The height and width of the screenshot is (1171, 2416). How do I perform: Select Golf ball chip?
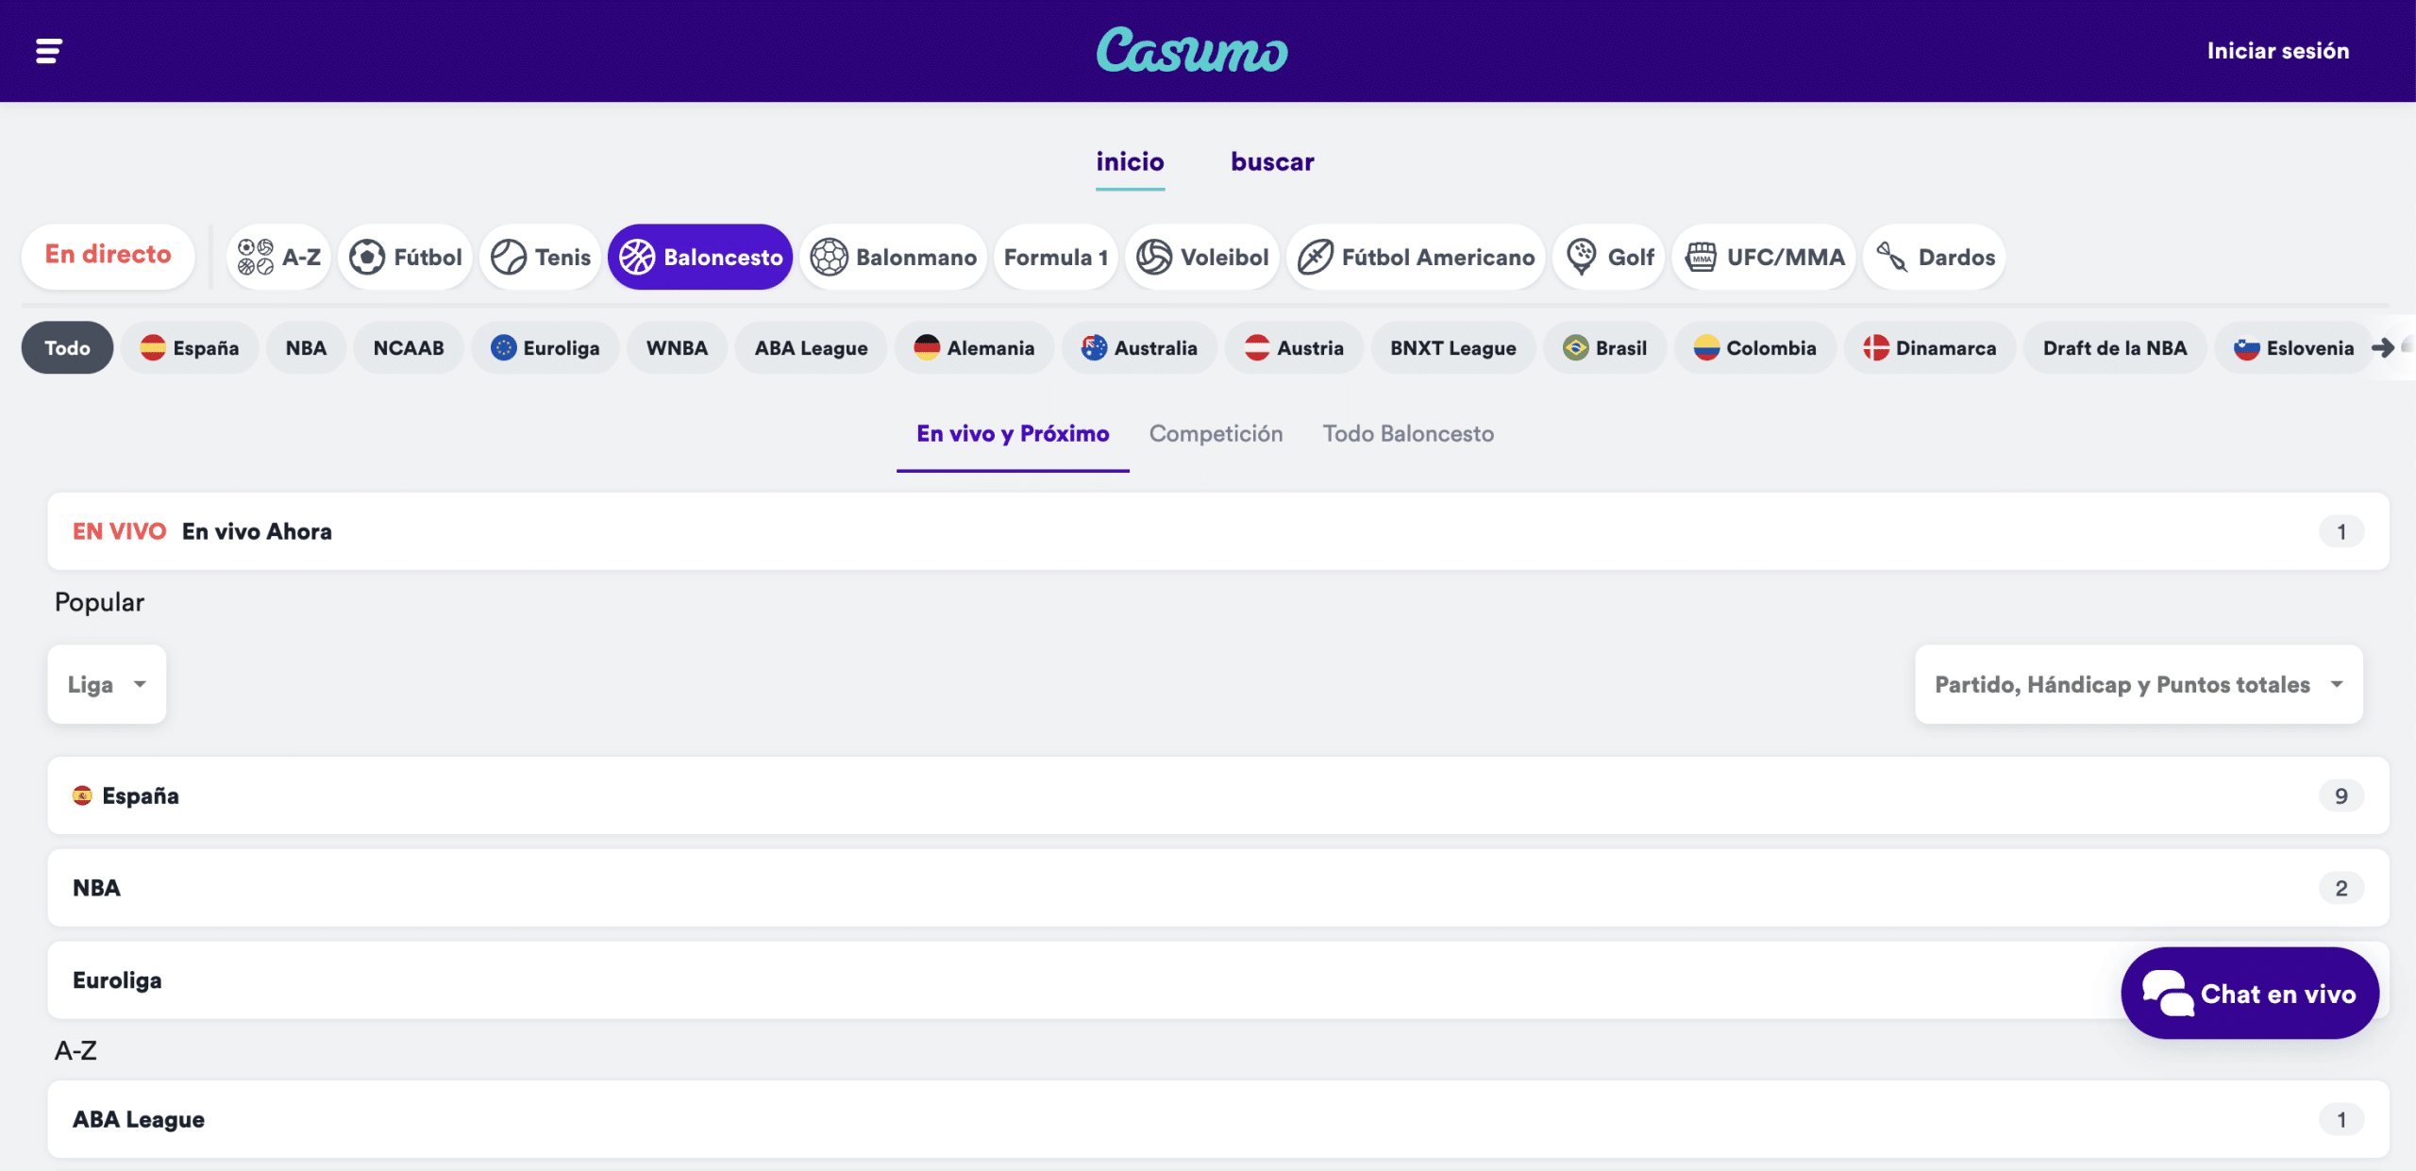click(x=1609, y=257)
